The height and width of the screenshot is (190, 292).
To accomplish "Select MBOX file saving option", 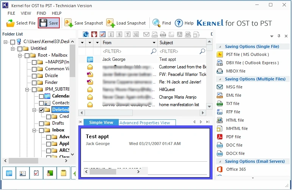I will point(236,71).
